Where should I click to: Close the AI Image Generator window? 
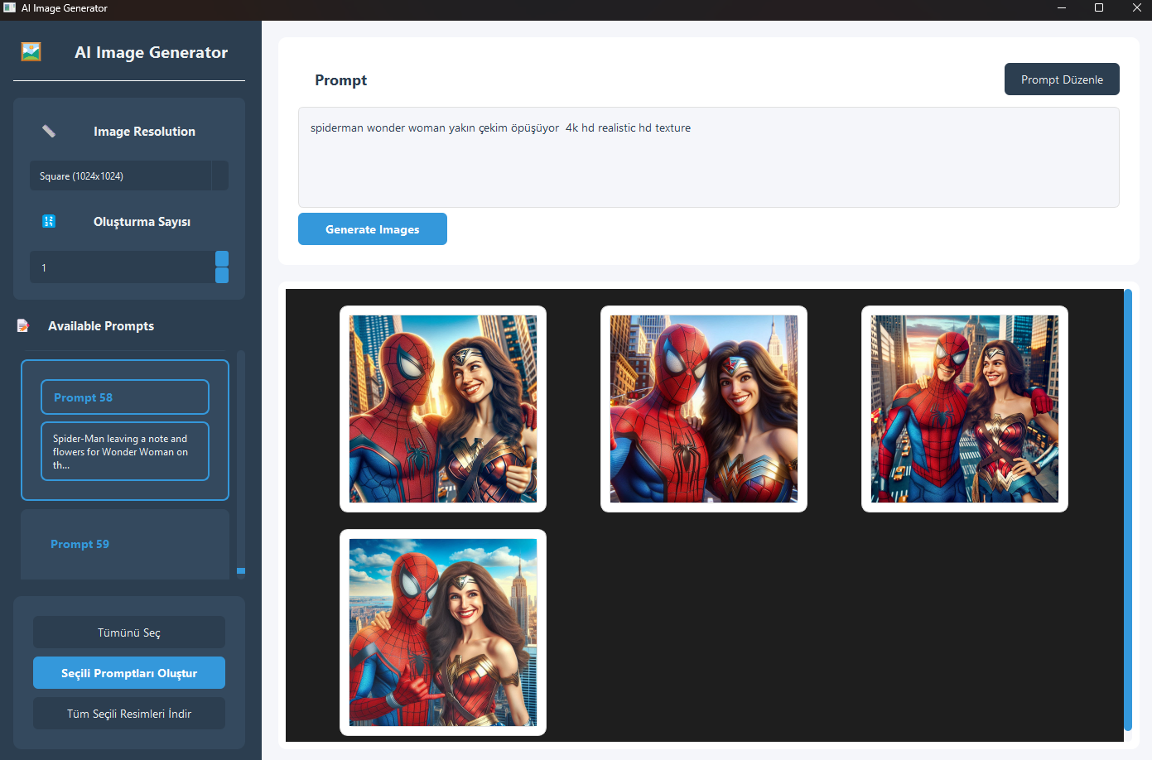click(1136, 8)
